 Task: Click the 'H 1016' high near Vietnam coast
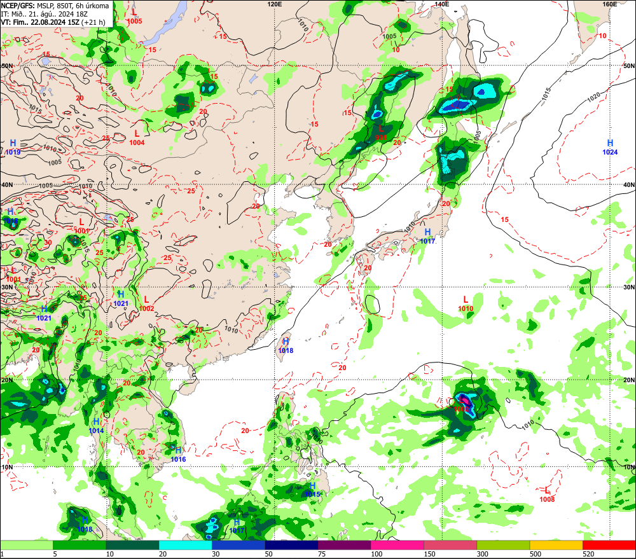(x=178, y=455)
